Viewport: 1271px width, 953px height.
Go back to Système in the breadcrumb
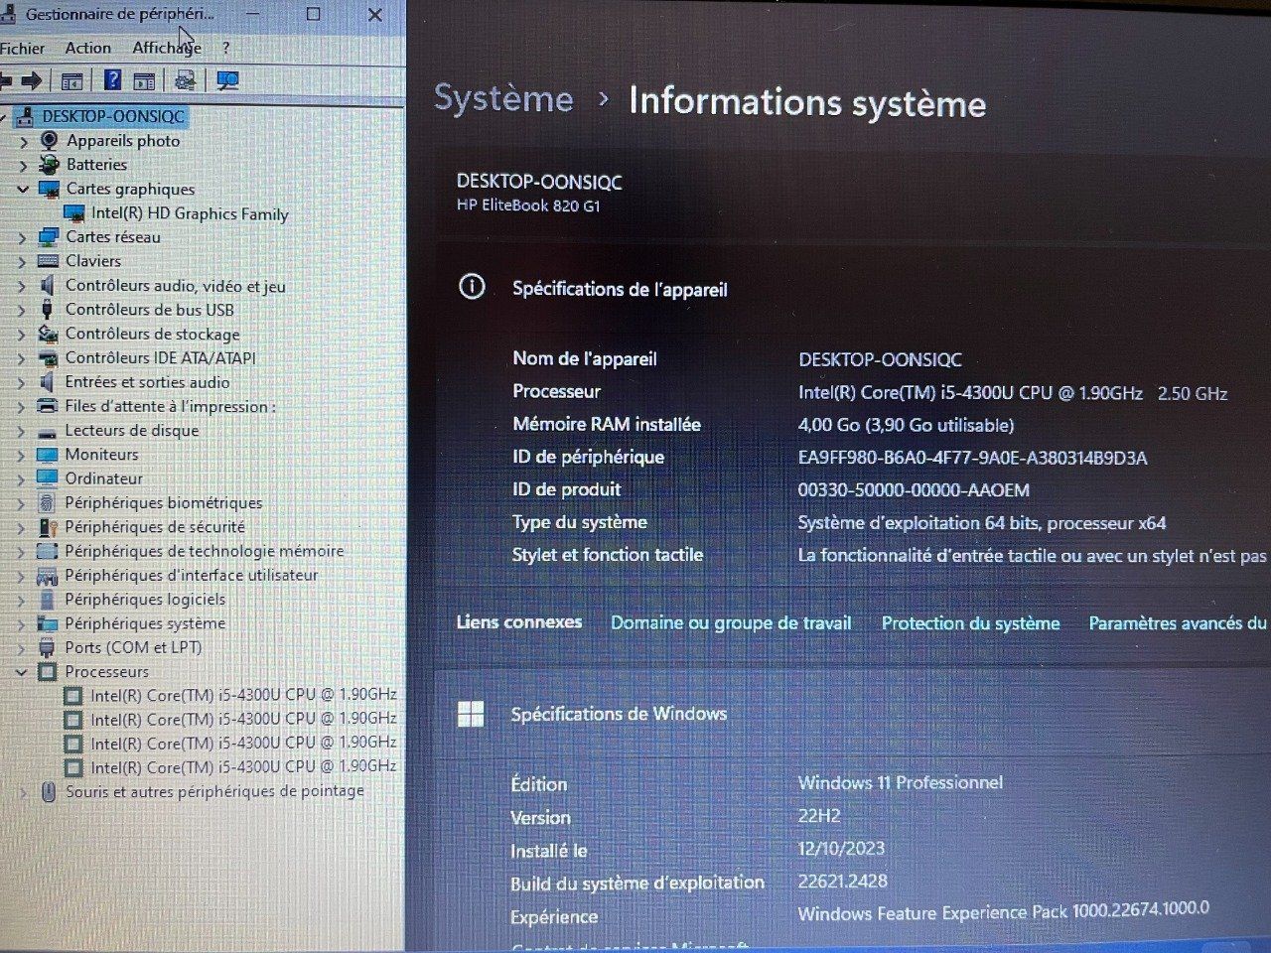[x=503, y=99]
